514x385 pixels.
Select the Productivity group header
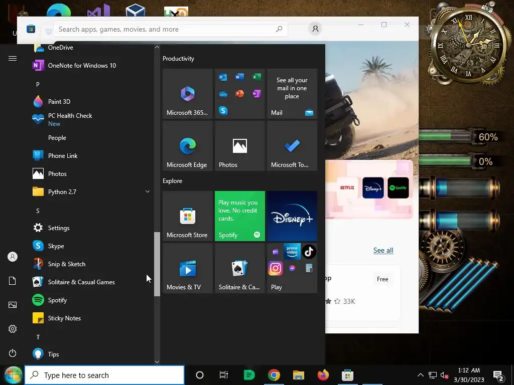(x=178, y=59)
